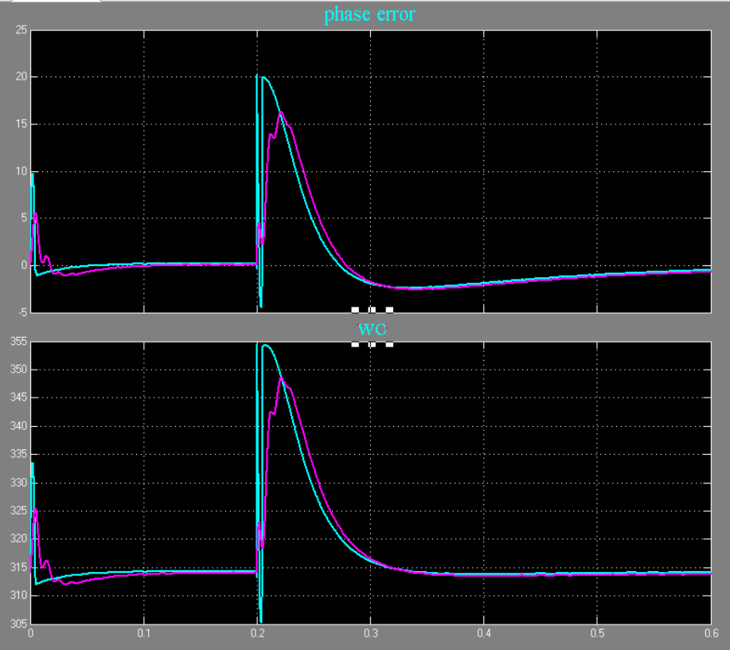Click the 10 tick label on phase error axis
The width and height of the screenshot is (730, 650).
pos(21,171)
